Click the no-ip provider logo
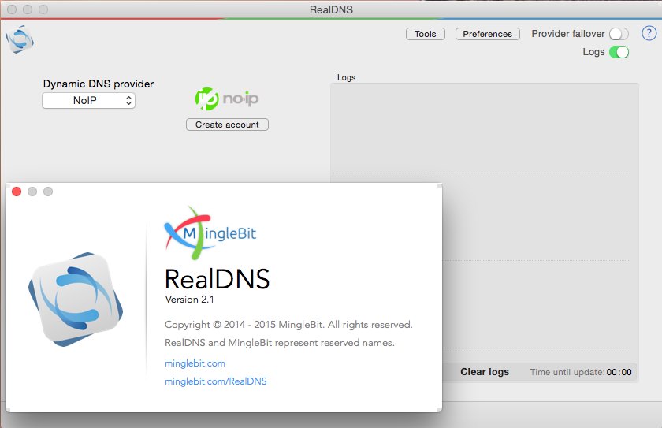Image resolution: width=662 pixels, height=428 pixels. tap(227, 99)
